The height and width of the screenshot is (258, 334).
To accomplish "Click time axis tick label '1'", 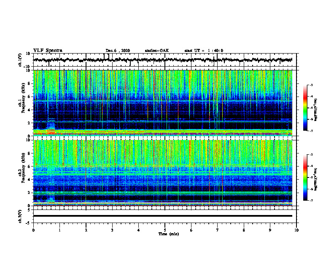I will click(x=59, y=230).
